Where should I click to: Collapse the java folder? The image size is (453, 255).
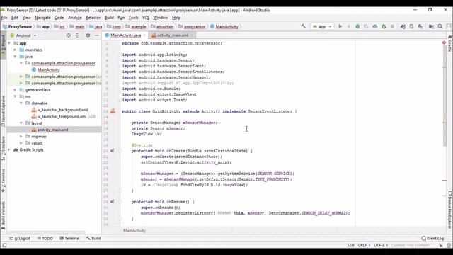click(15, 57)
